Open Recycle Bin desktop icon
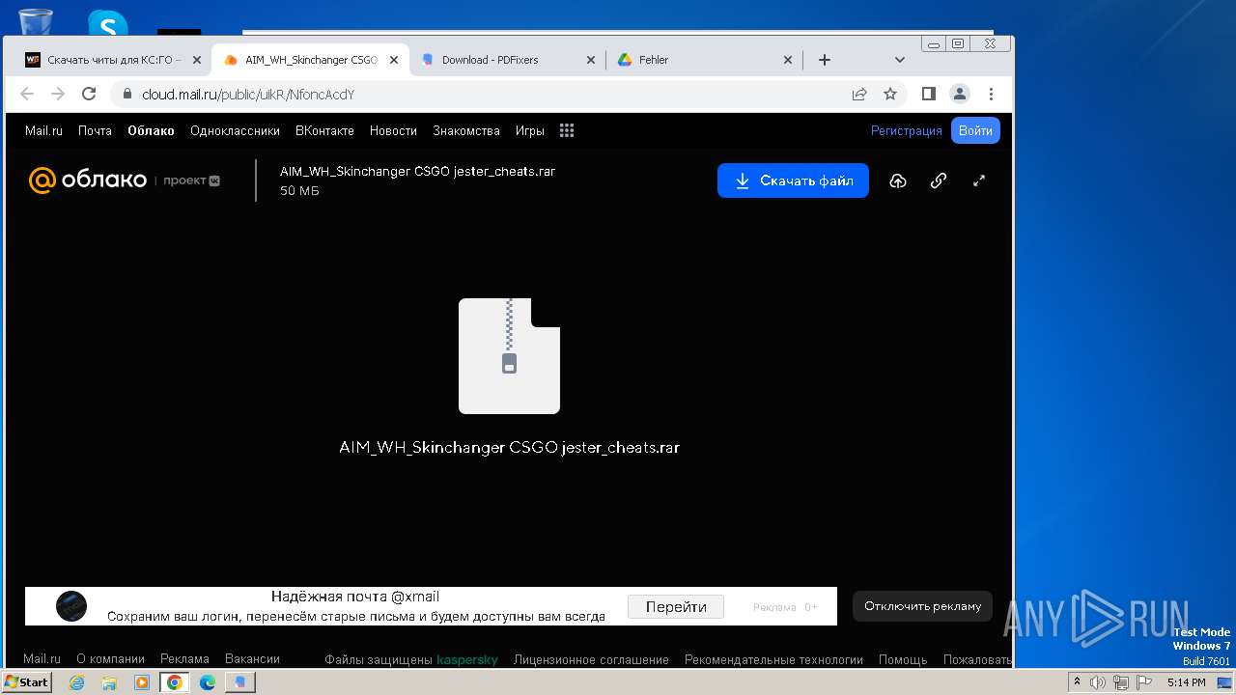This screenshot has height=695, width=1236. click(x=36, y=21)
